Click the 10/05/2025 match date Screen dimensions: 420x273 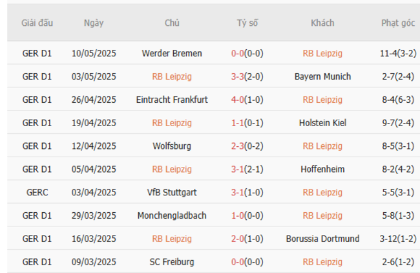tap(94, 54)
